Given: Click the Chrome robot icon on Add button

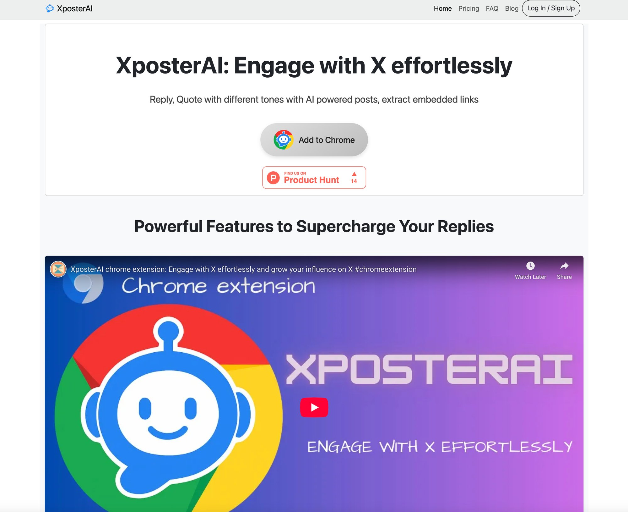Looking at the screenshot, I should point(283,140).
